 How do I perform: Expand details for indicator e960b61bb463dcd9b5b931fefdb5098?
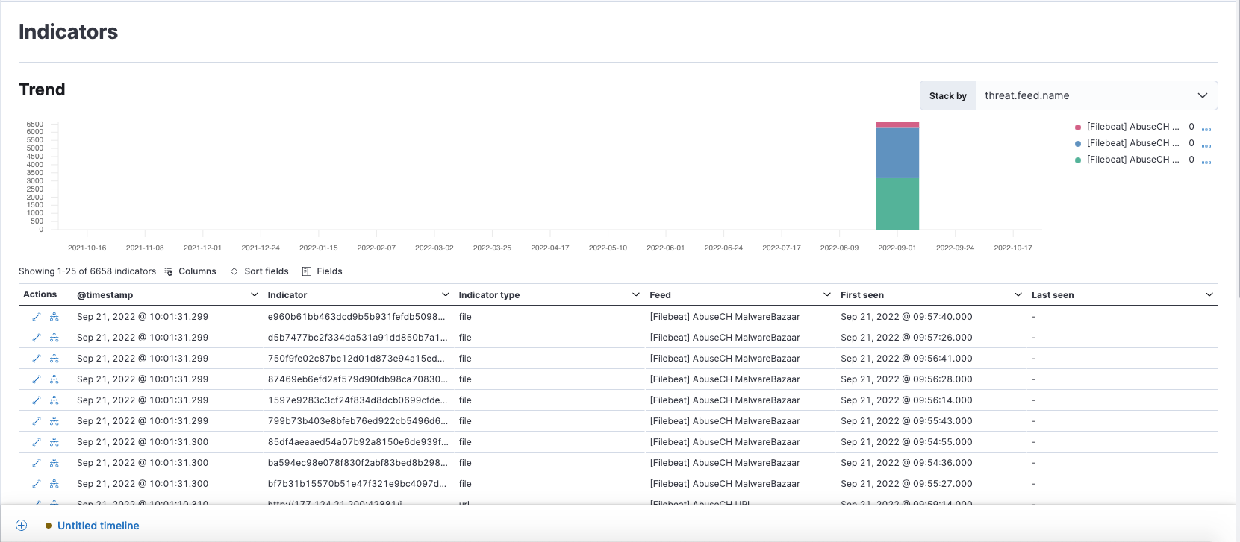tap(36, 317)
